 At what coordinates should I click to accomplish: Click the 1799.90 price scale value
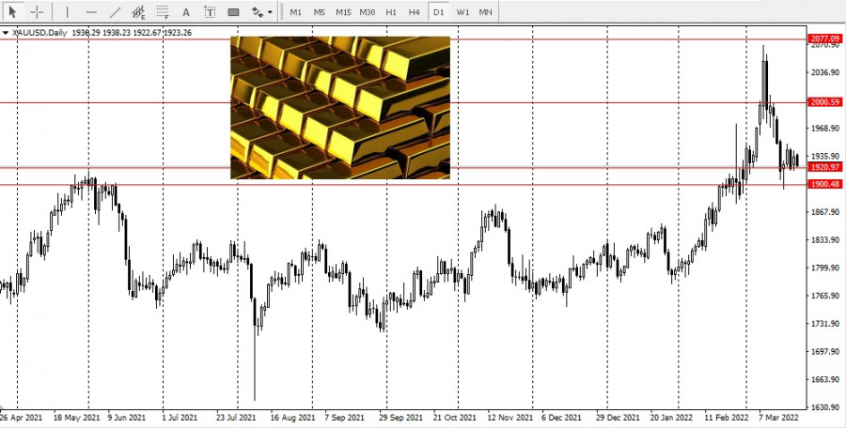click(825, 267)
